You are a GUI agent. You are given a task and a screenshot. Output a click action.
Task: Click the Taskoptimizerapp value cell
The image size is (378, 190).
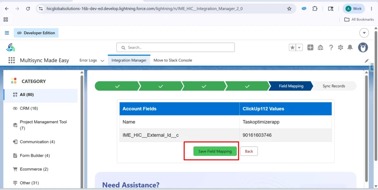285,122
